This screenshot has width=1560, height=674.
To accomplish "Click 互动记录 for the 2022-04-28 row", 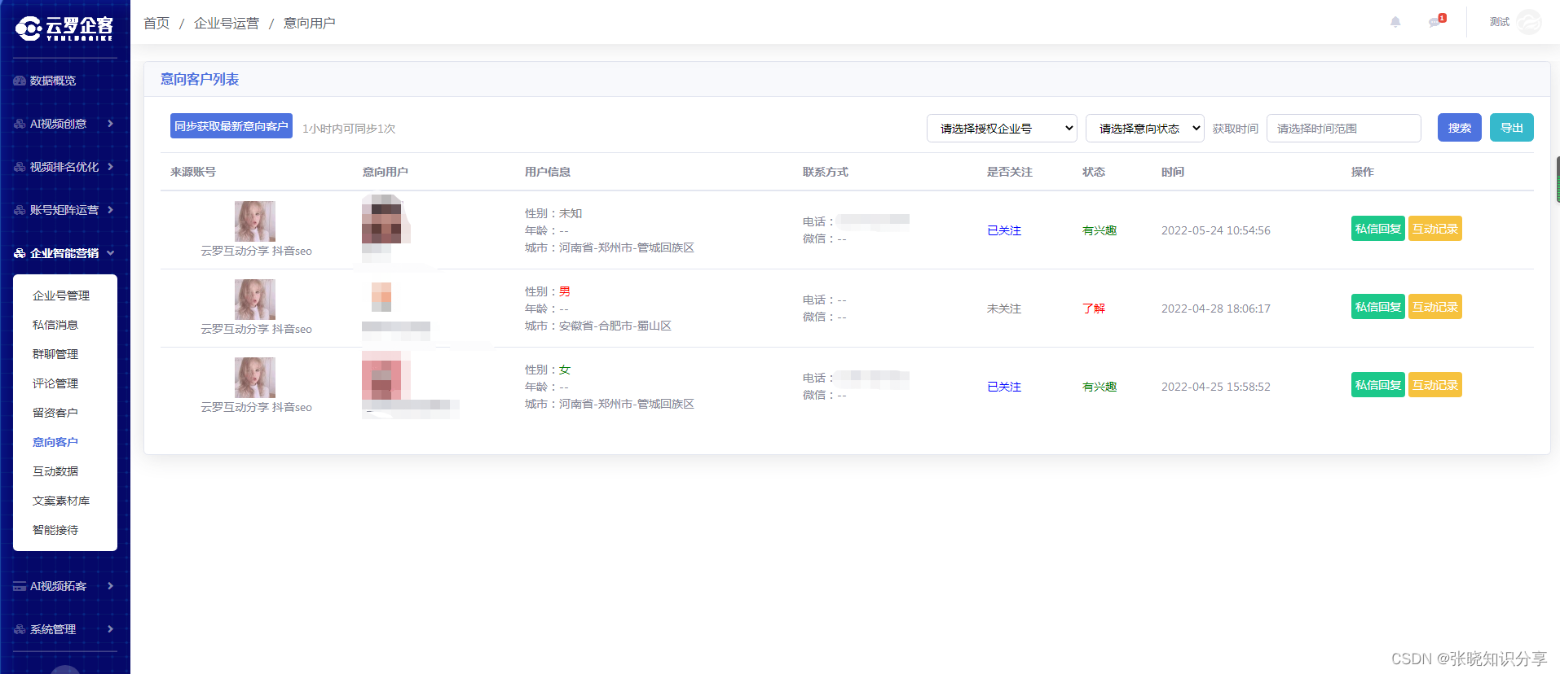I will click(1435, 307).
